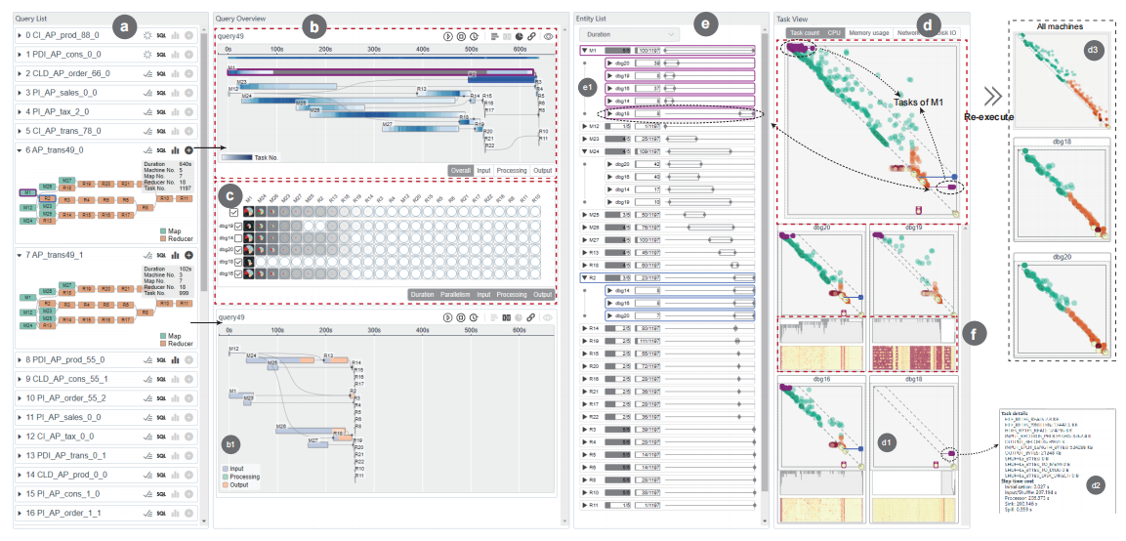Image resolution: width=1126 pixels, height=541 pixels.
Task: Open bar chart icon for 7 AP_trans49_1
Action: tap(177, 254)
